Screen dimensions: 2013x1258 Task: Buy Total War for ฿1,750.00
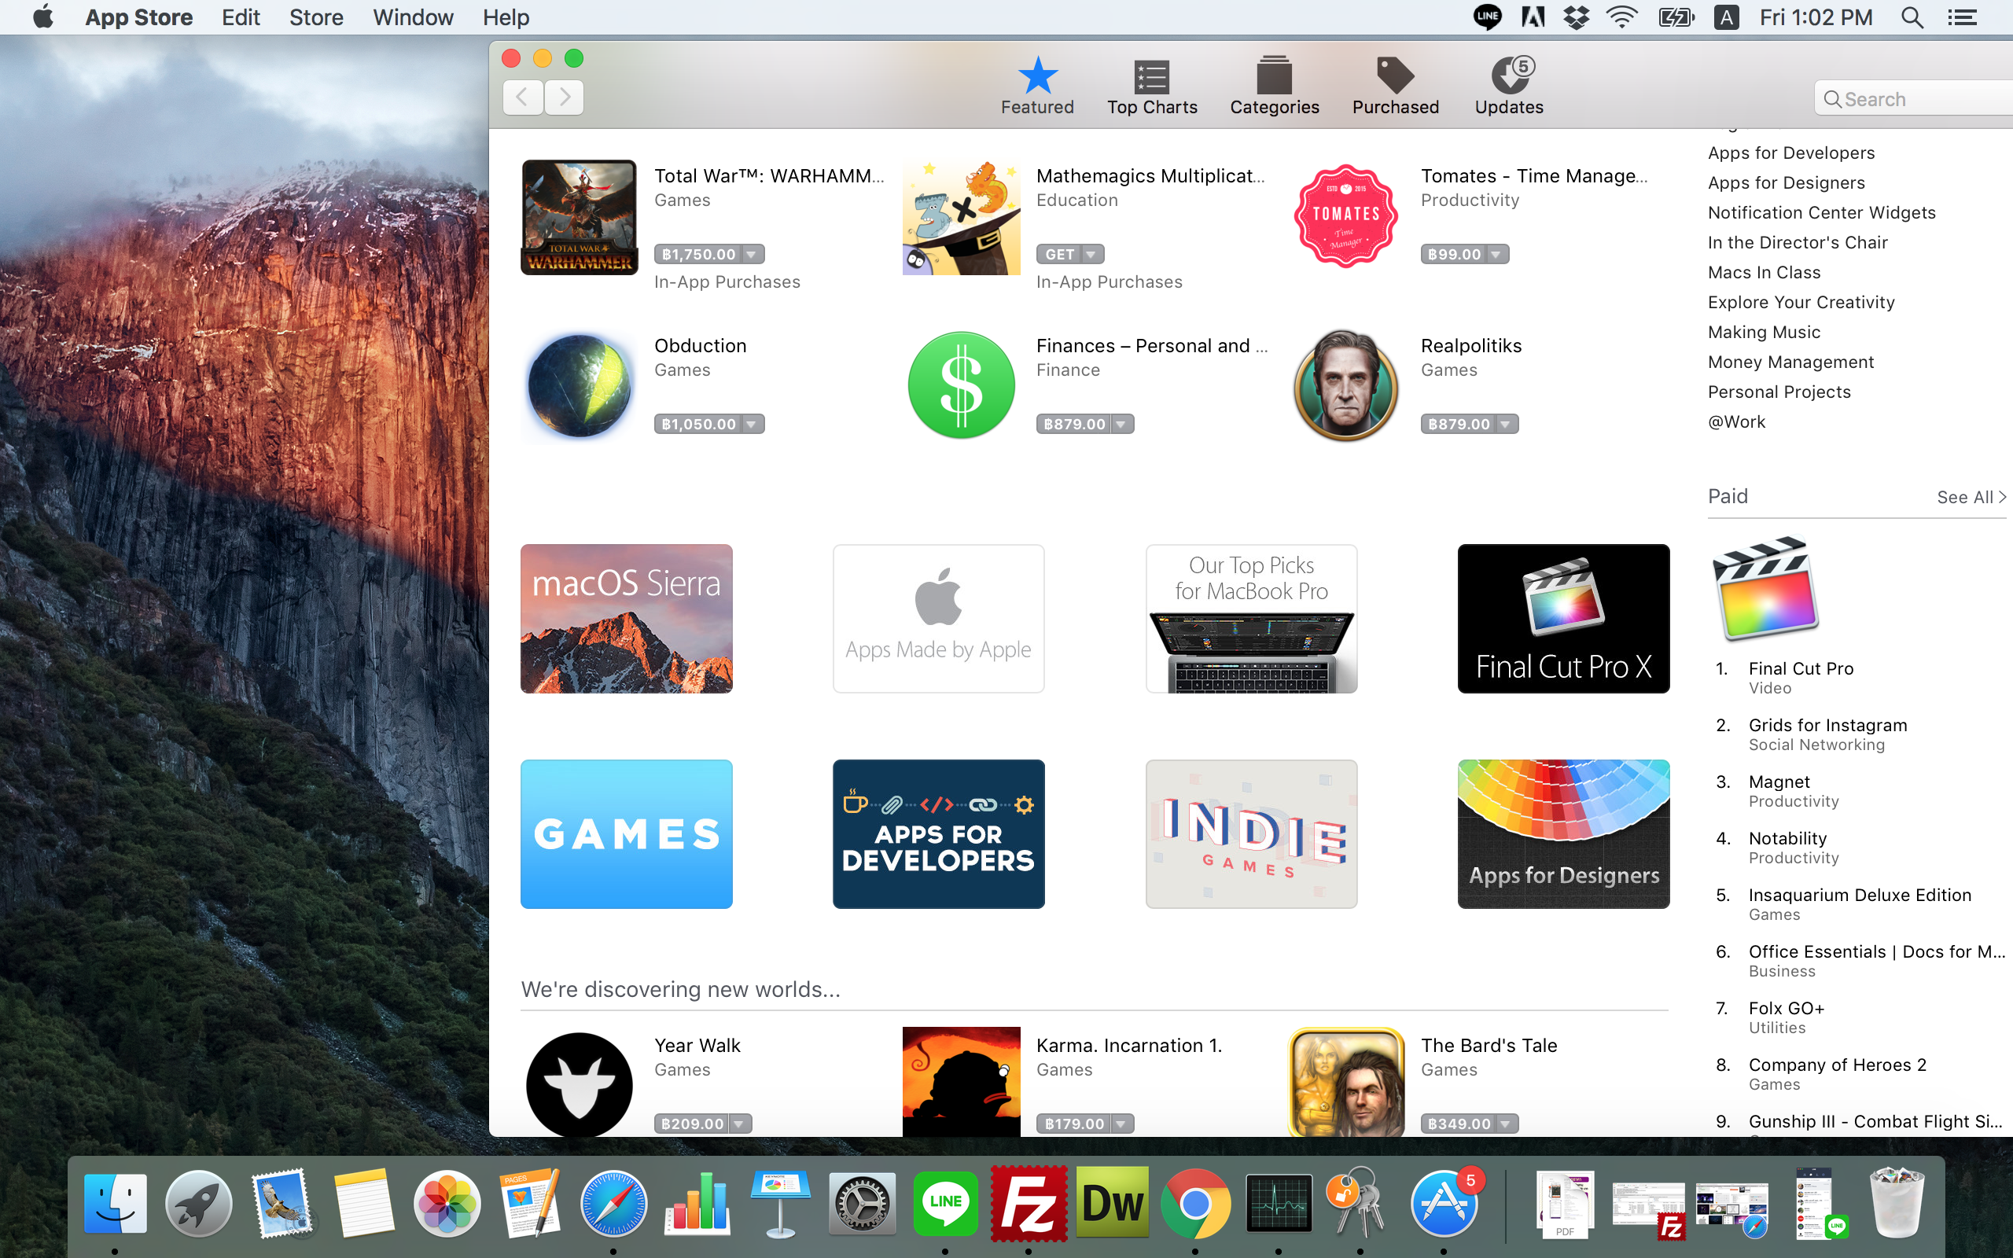coord(699,255)
